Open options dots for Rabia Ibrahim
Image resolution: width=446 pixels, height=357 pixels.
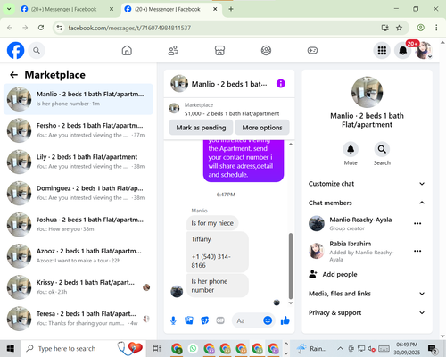point(417,251)
